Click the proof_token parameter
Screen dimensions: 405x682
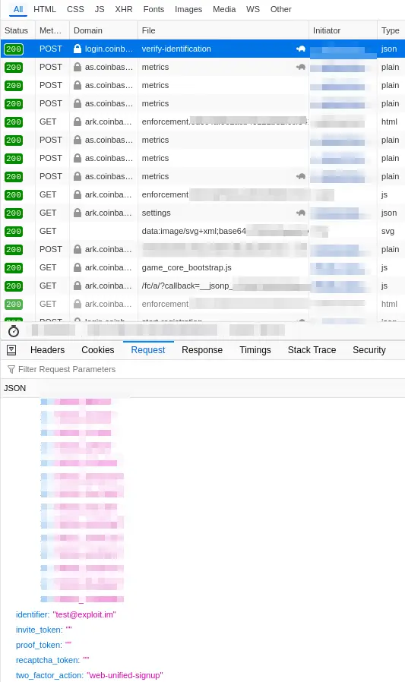tap(43, 645)
